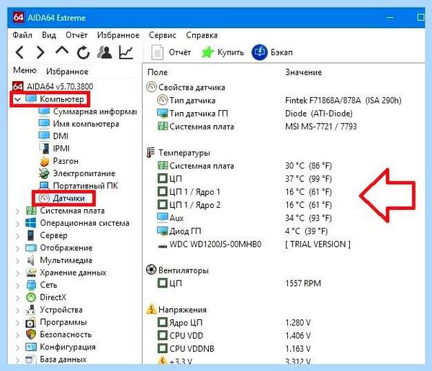Switch to the Меню panel tab
This screenshot has height=371, width=432.
click(x=24, y=70)
